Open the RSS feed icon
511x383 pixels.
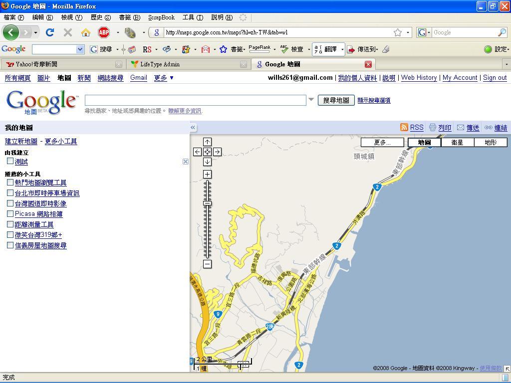coord(404,127)
